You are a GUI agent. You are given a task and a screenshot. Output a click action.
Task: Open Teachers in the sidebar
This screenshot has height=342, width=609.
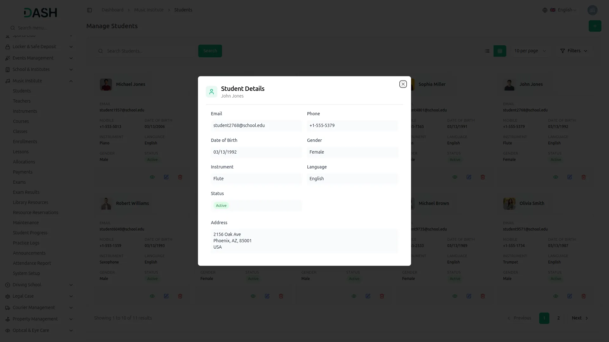22,101
